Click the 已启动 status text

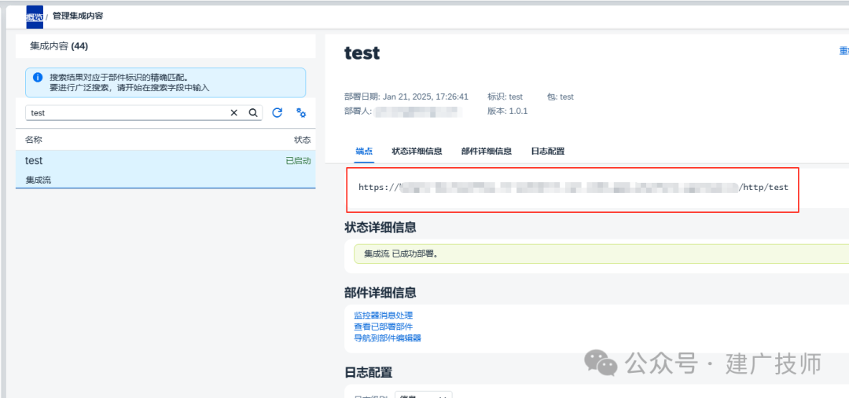[299, 161]
